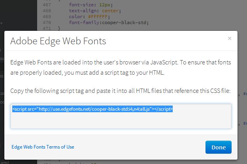Click the 'font-family:cooper-black-std;' code line
This screenshot has height=164, width=247.
click(109, 23)
